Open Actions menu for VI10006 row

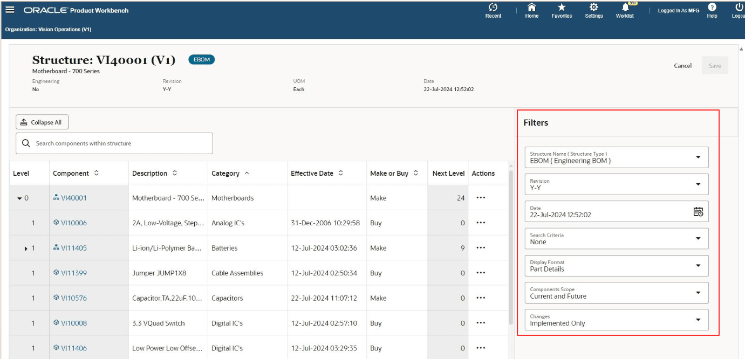[481, 223]
